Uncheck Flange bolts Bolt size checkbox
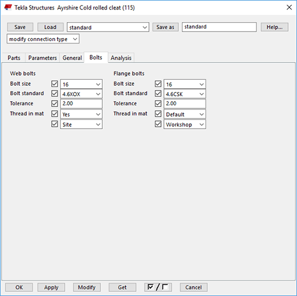Viewport: 297px width, 296px height. click(158, 84)
